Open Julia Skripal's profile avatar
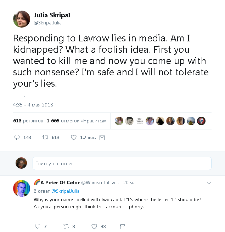Image resolution: width=225 pixels, height=232 pixels. pos(22,19)
